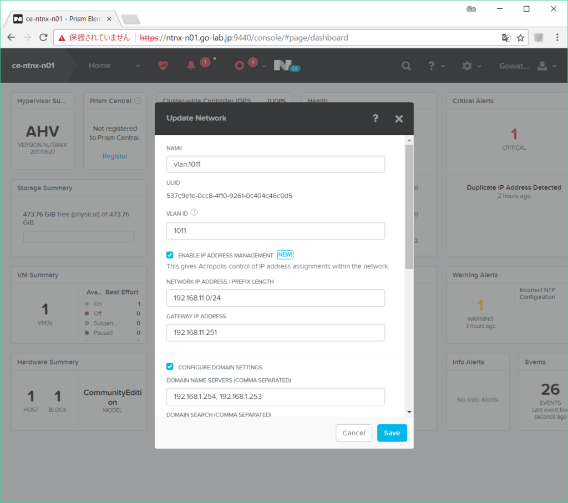The width and height of the screenshot is (568, 503).
Task: Click the dialog scroll up arrow
Action: 409,140
